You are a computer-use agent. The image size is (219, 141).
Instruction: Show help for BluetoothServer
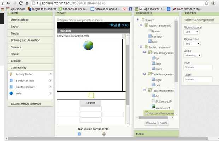(50, 87)
